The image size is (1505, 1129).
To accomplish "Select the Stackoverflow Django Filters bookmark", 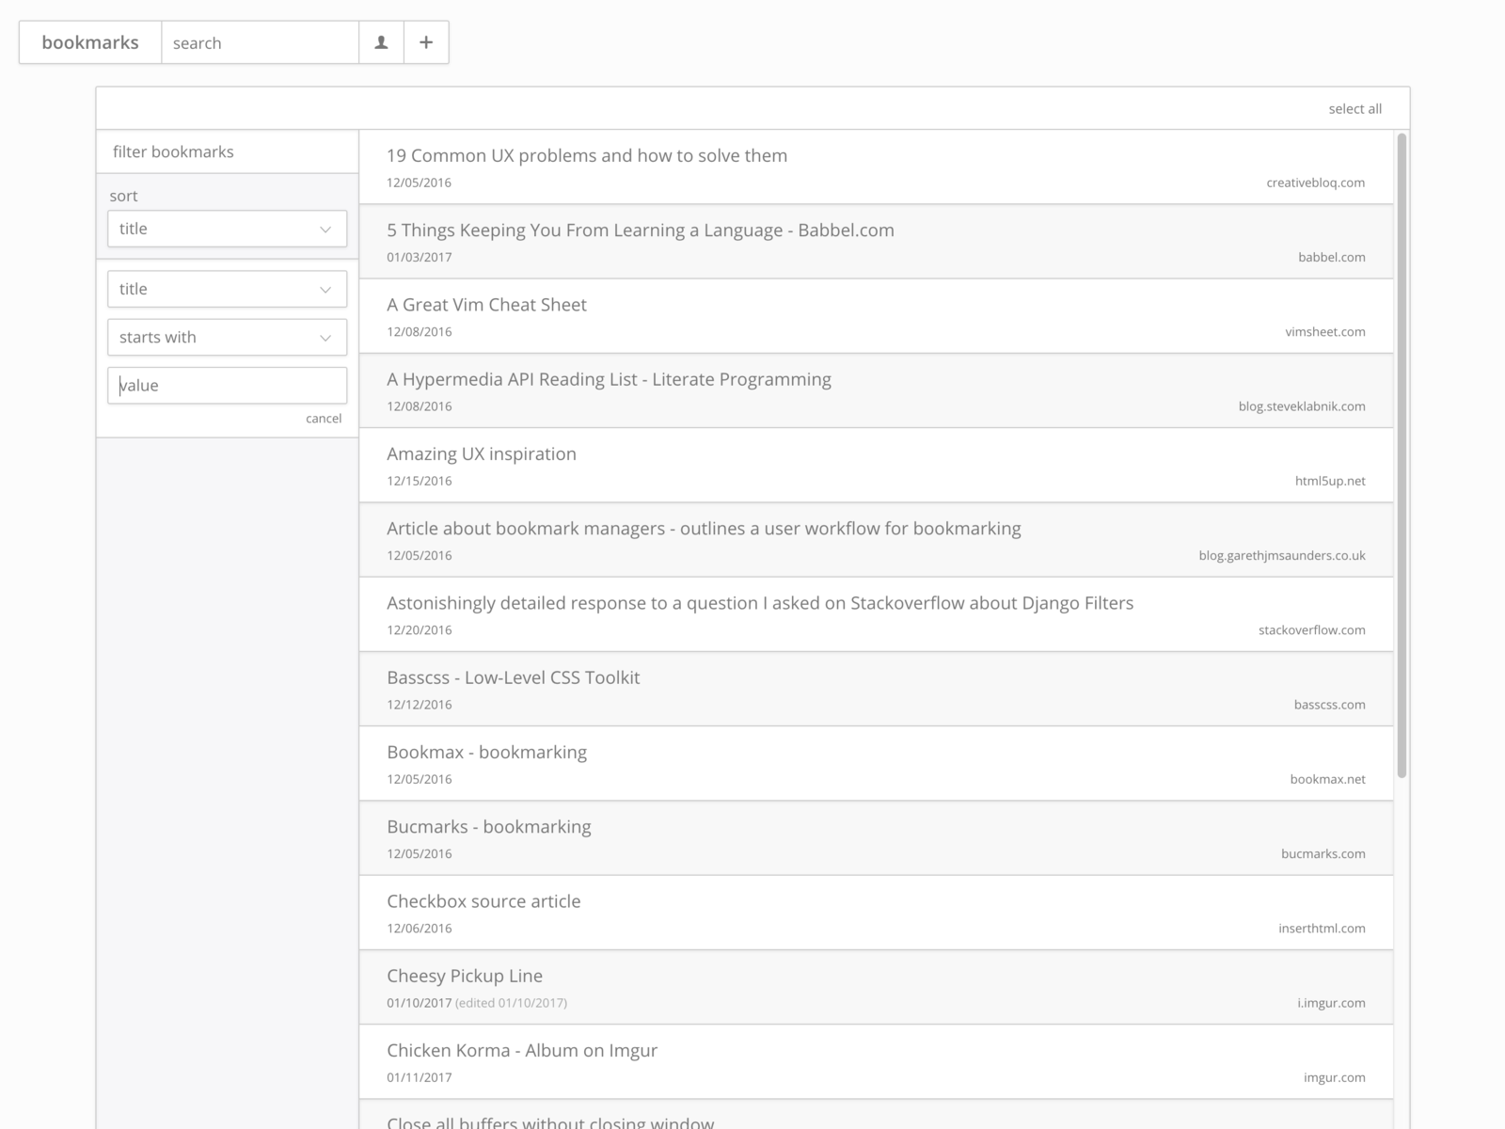I will point(759,603).
